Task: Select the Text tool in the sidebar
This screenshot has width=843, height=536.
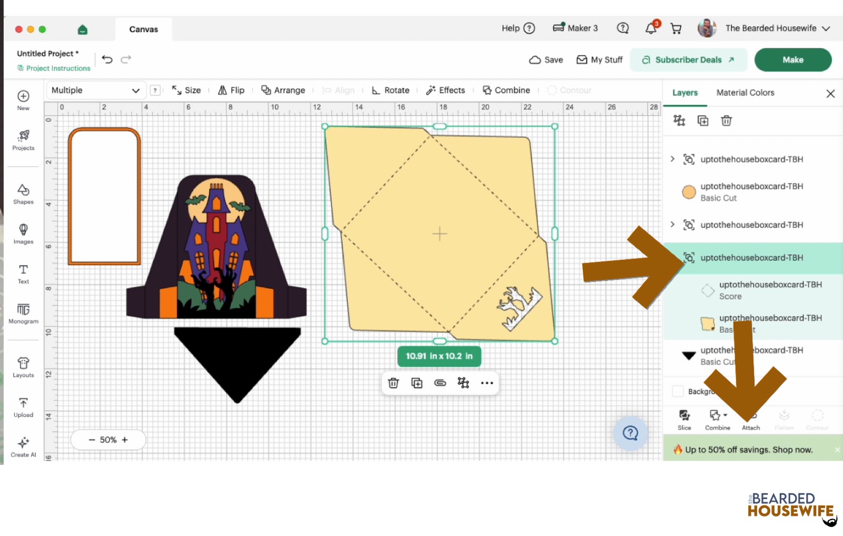Action: (x=23, y=274)
